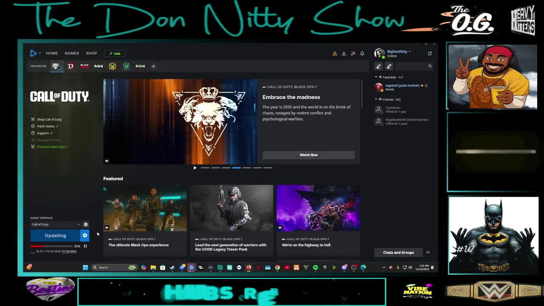The height and width of the screenshot is (306, 544).
Task: Jump to the first carousel slide marker
Action: (205, 168)
